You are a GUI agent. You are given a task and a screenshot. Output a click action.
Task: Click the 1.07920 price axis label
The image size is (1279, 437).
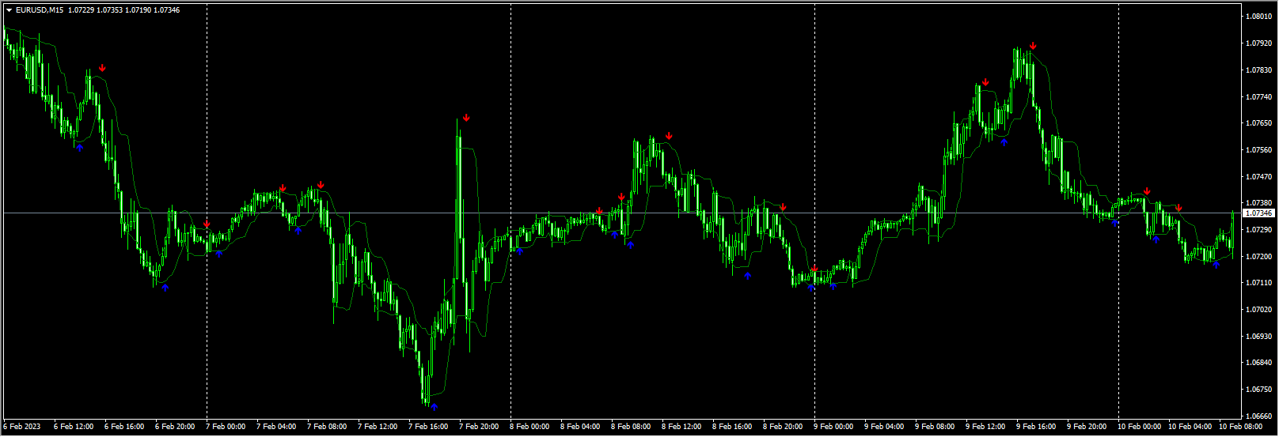tap(1258, 43)
